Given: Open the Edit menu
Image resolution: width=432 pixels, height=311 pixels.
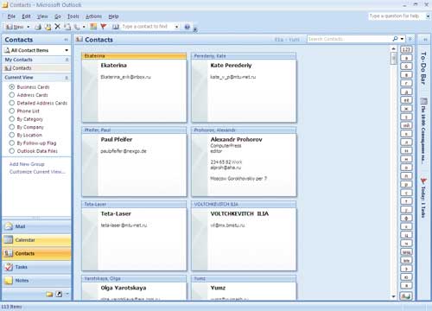Looking at the screenshot, I should pyautogui.click(x=26, y=16).
